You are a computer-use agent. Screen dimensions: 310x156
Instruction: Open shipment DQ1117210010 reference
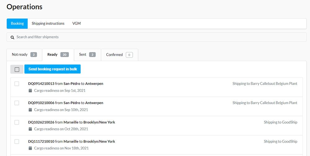[41, 141]
